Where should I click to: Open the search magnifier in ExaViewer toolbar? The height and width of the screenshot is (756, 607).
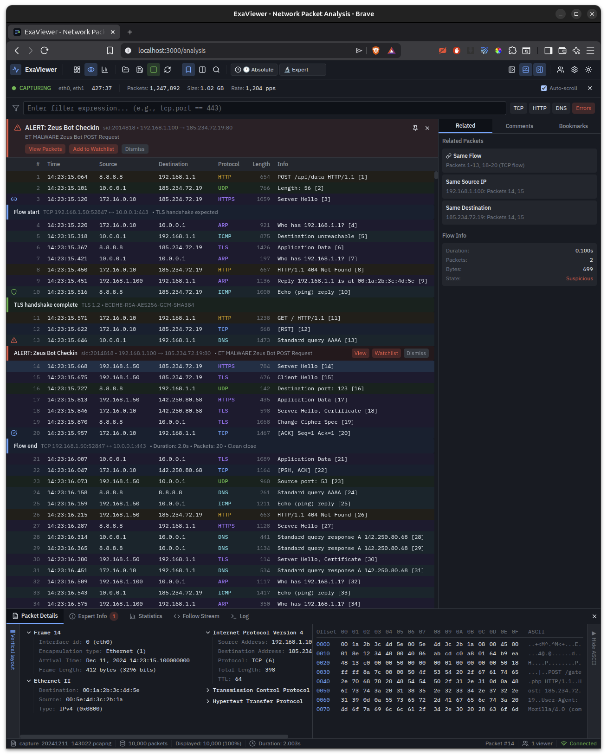point(216,70)
